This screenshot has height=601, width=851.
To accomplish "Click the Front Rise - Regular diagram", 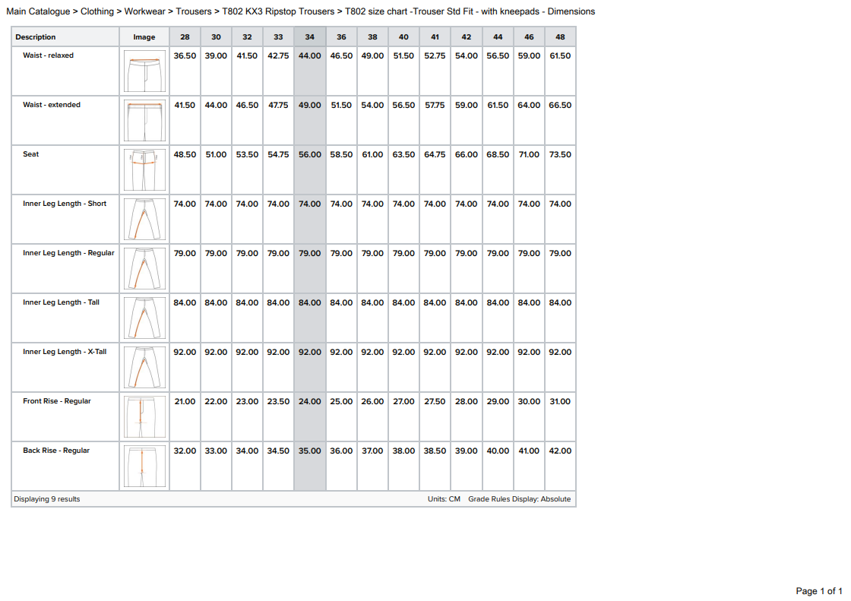I will pyautogui.click(x=144, y=416).
